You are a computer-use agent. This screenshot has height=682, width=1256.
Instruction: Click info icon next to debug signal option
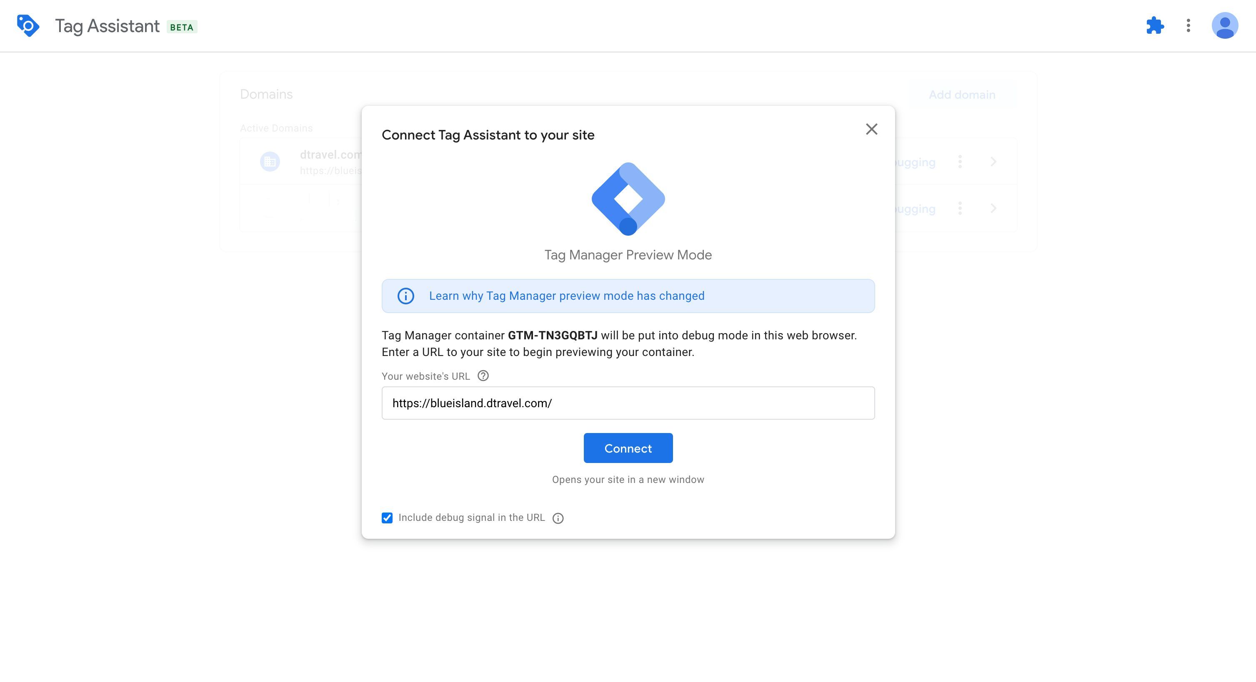click(558, 518)
